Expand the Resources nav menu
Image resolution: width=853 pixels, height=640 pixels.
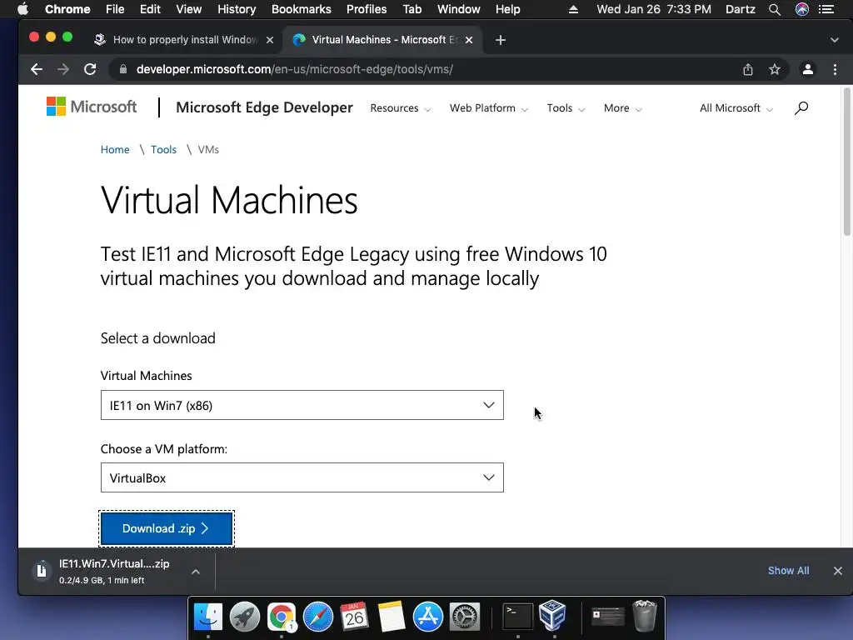[x=401, y=107]
